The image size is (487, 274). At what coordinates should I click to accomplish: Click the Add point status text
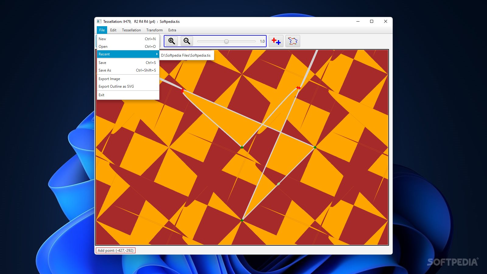pos(116,251)
